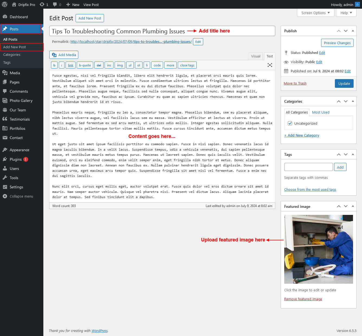Edit post Status link
The height and width of the screenshot is (336, 362).
click(322, 53)
